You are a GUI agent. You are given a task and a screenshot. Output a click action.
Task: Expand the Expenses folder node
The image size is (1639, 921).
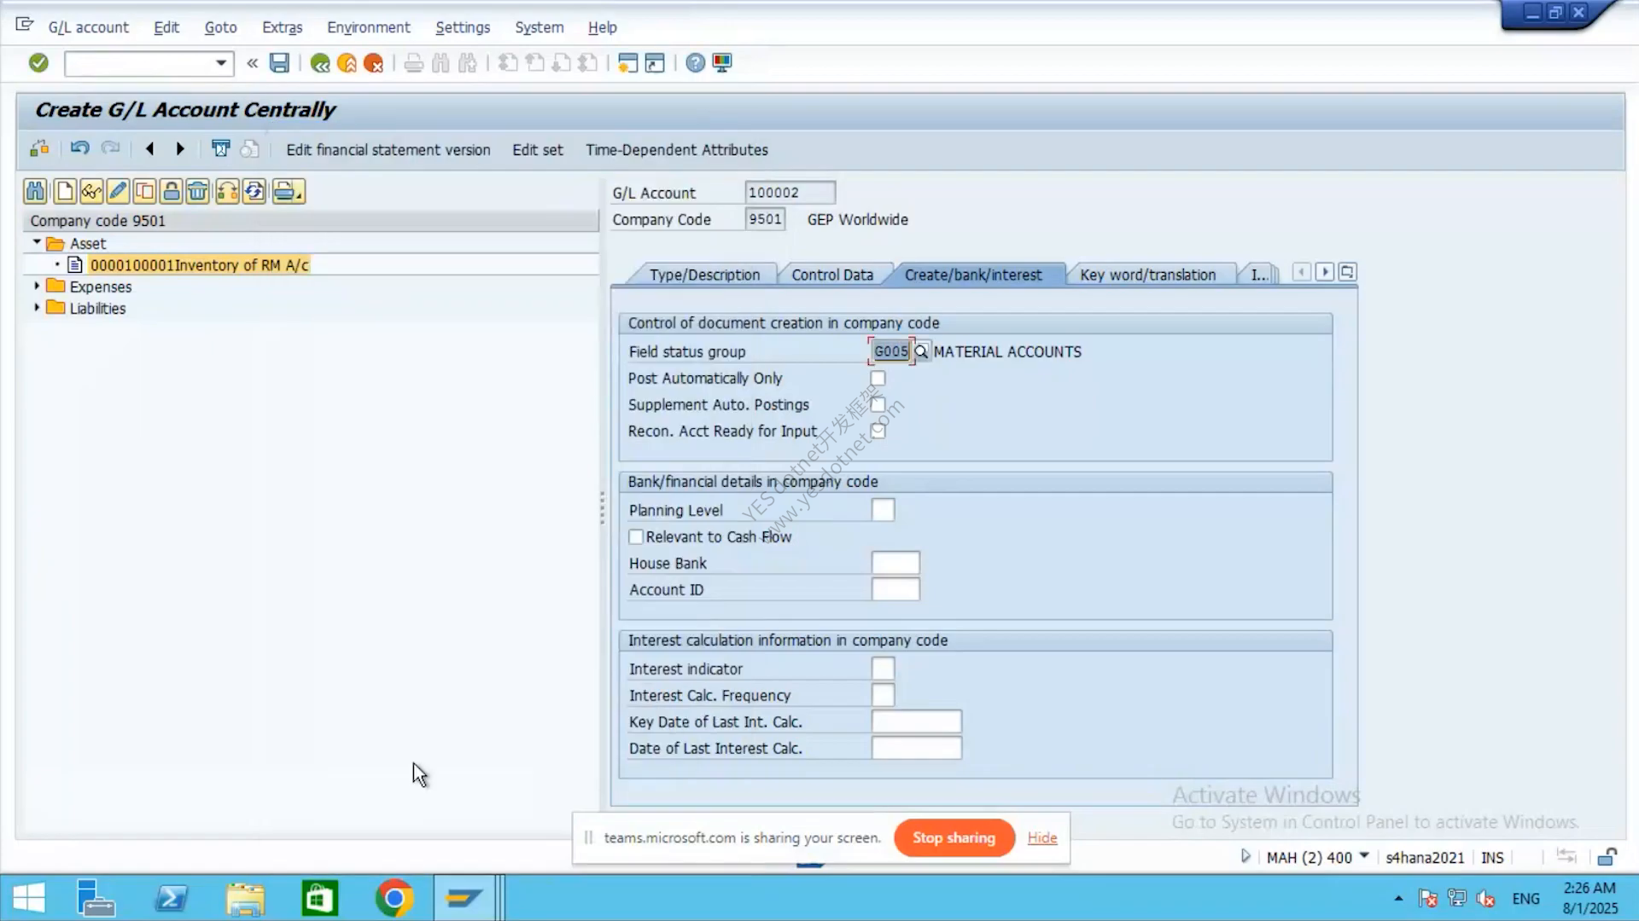pyautogui.click(x=37, y=286)
